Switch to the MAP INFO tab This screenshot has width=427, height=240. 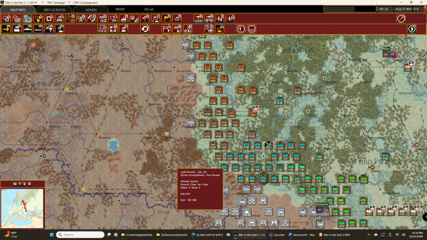click(x=18, y=9)
